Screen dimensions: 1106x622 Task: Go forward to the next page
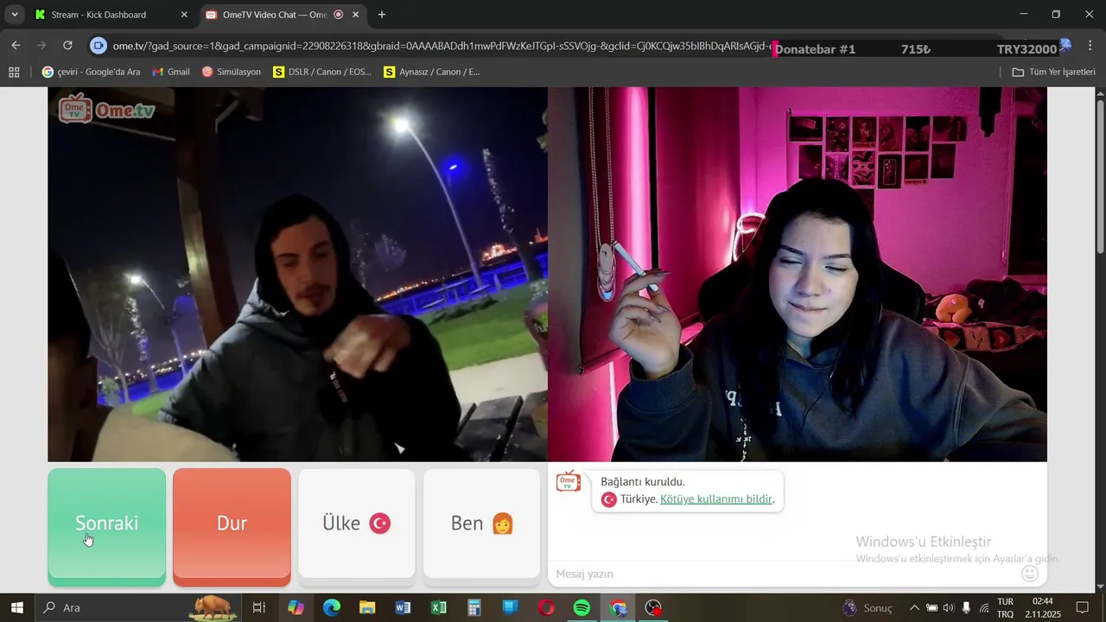coord(41,46)
